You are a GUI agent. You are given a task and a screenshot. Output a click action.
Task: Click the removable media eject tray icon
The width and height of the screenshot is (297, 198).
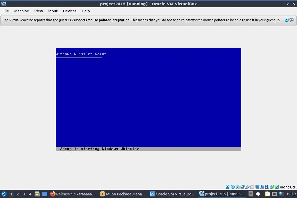(250, 194)
